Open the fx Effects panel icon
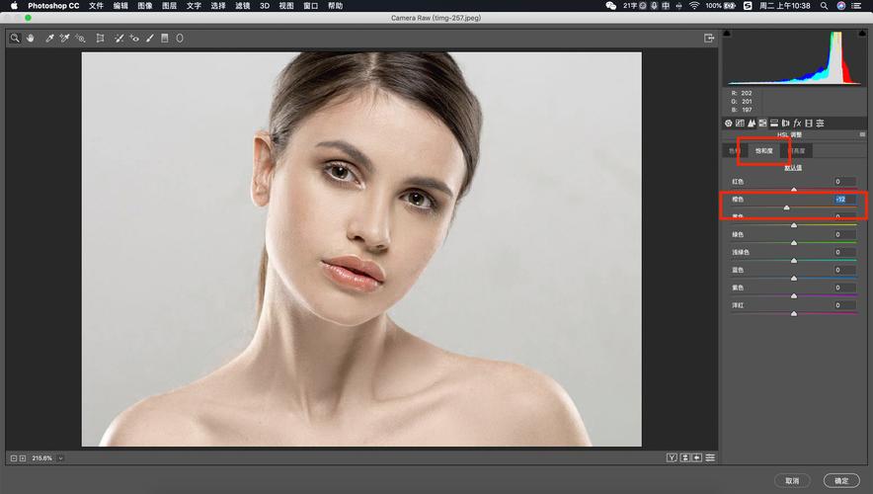Viewport: 873px width, 494px height. pyautogui.click(x=797, y=123)
